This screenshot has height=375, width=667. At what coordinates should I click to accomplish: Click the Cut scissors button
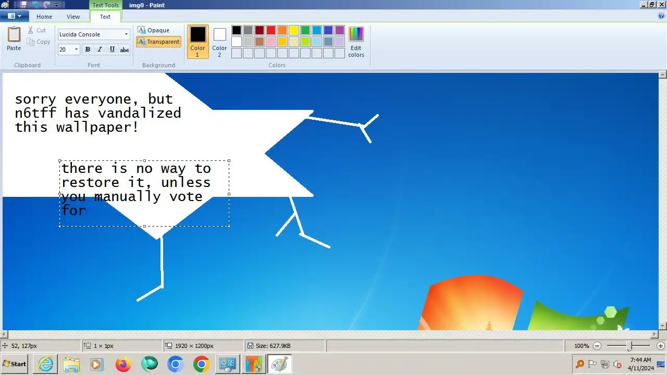(x=37, y=30)
